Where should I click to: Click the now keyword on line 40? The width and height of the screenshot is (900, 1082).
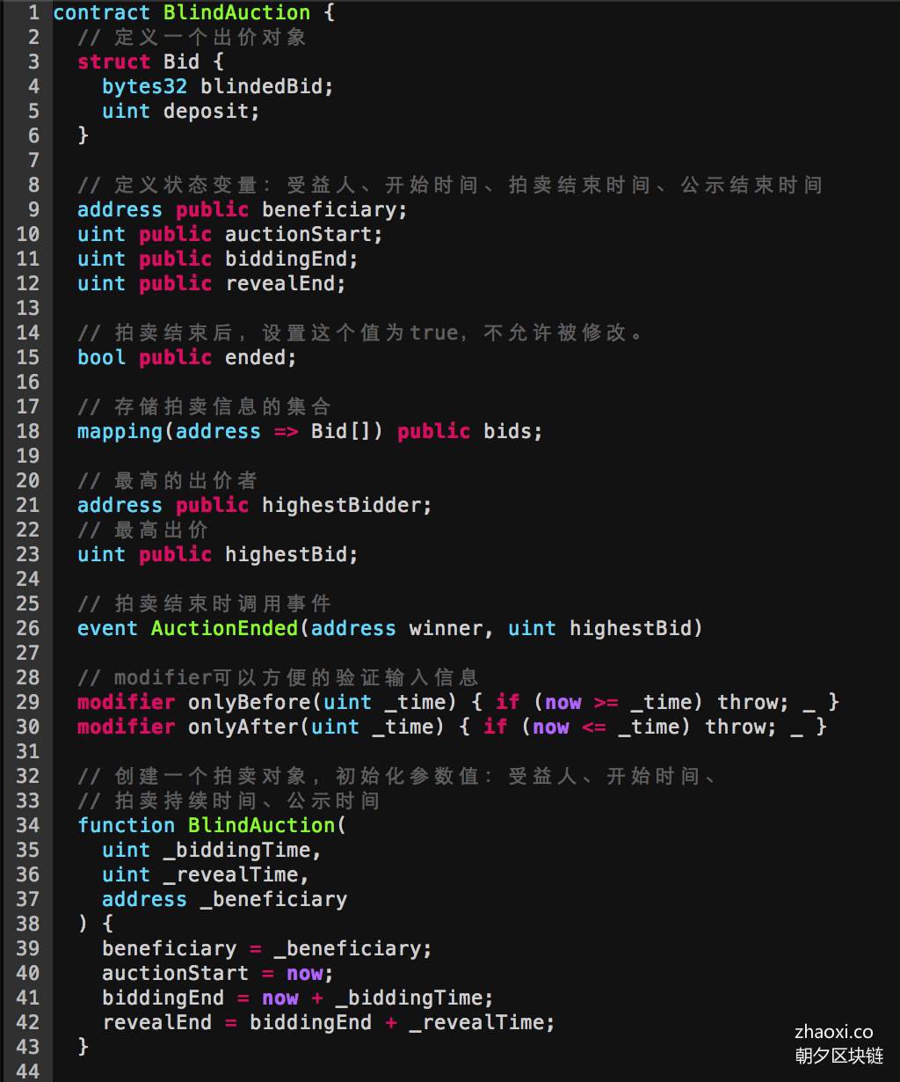click(x=305, y=973)
